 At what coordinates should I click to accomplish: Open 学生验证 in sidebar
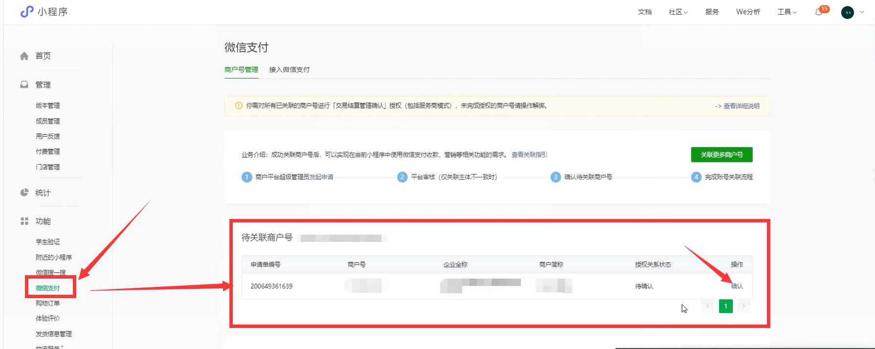[x=47, y=242]
